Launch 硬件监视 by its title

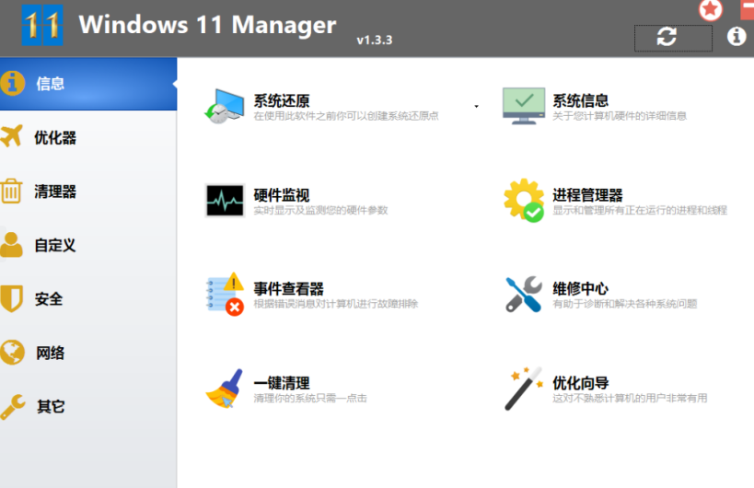(x=282, y=195)
